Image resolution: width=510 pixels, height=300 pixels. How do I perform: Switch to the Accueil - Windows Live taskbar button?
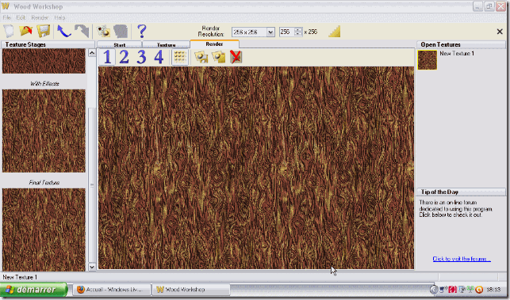112,289
